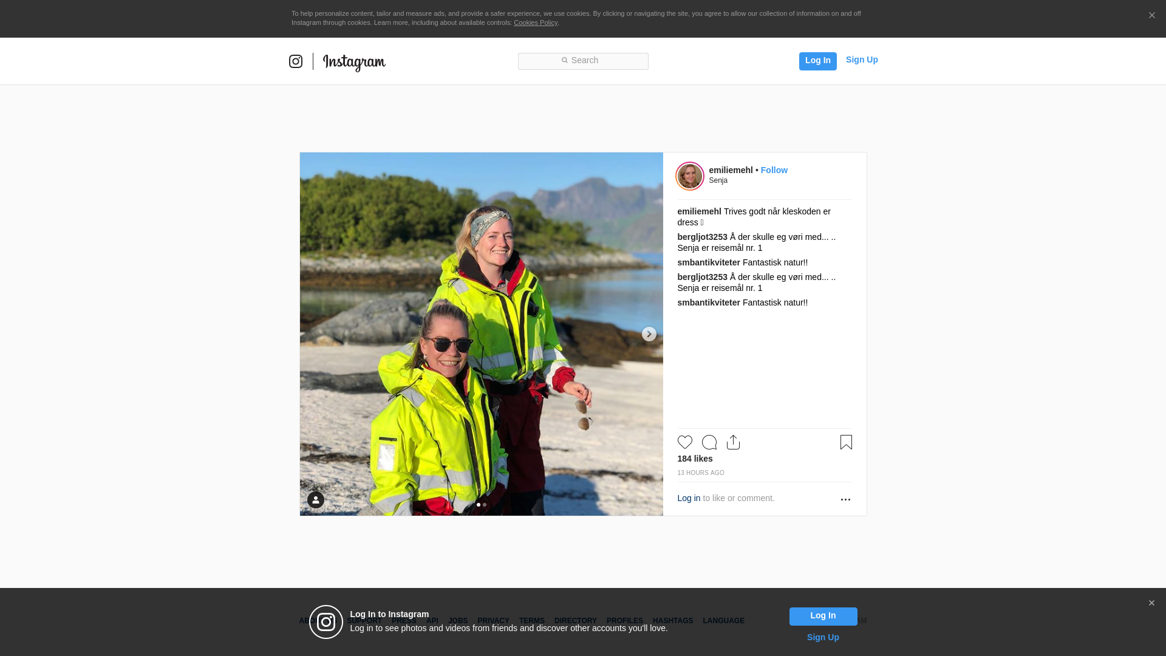Click Sign Up in the bottom banner
The image size is (1166, 656).
coord(823,637)
